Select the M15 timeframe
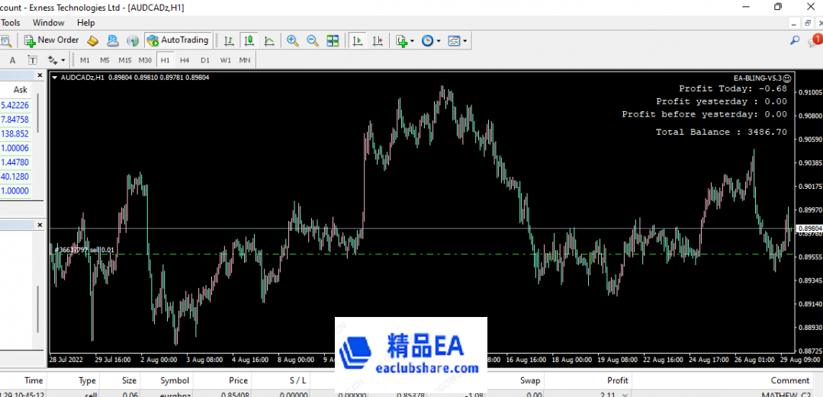 tap(124, 60)
